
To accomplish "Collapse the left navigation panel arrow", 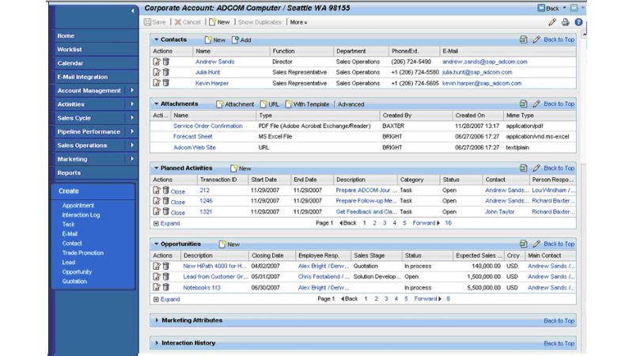I will (132, 10).
